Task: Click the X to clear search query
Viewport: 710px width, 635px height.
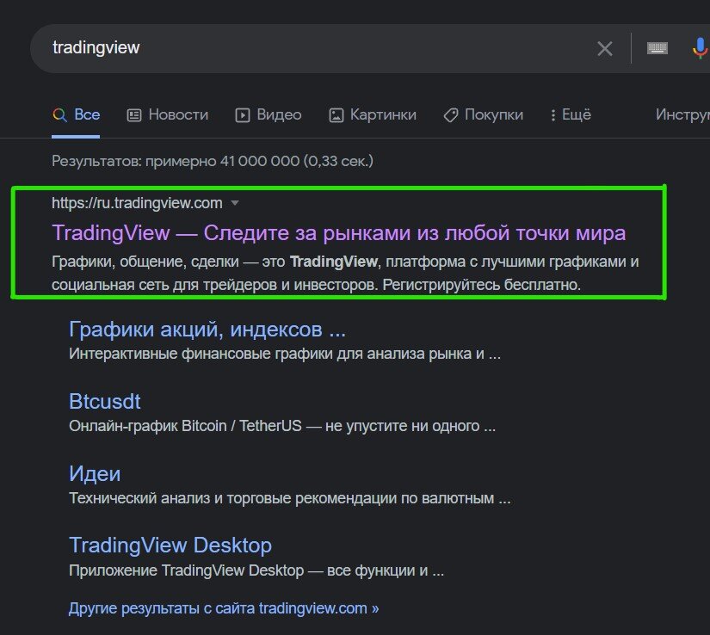Action: click(x=605, y=48)
